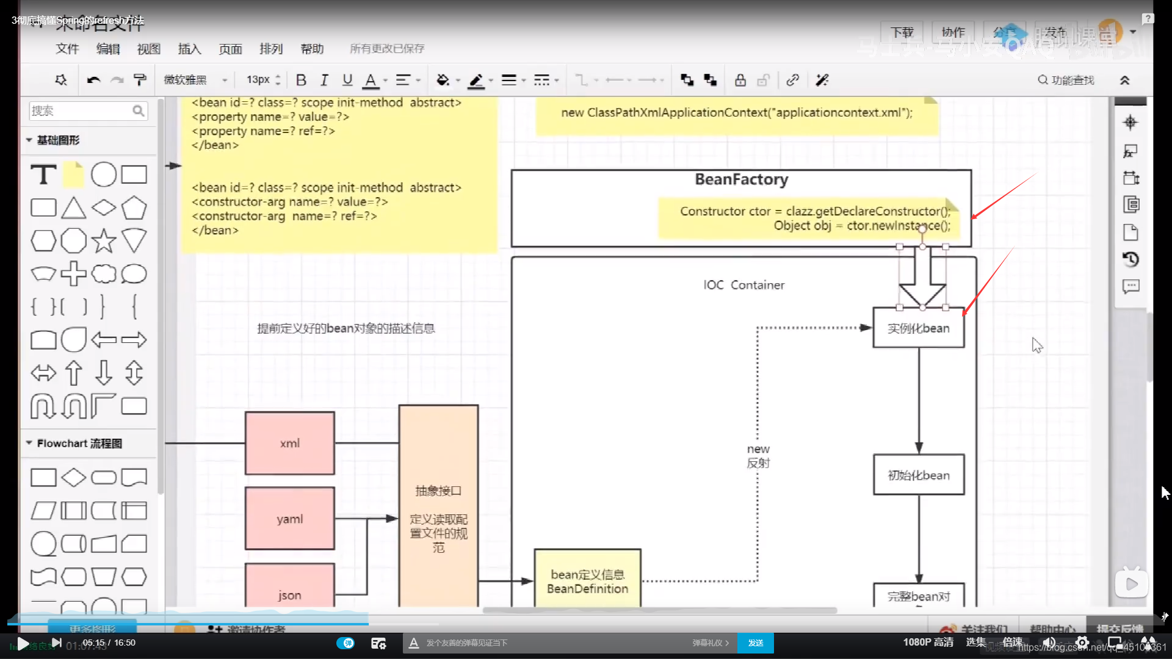Click the 协作 button

[x=953, y=32]
